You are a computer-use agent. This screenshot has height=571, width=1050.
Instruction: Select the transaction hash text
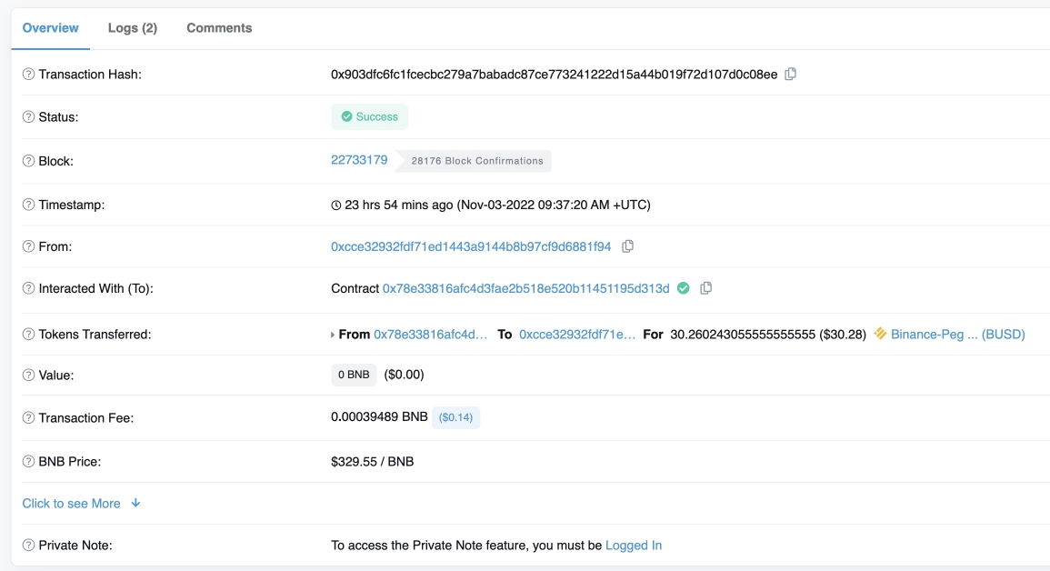tap(554, 75)
